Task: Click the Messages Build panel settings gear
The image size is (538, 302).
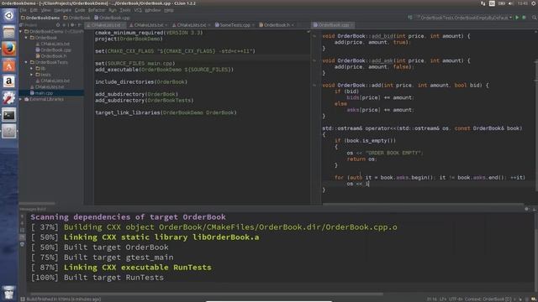Action: (x=527, y=209)
